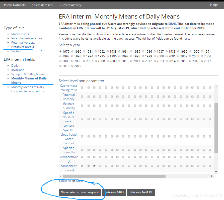This screenshot has height=200, width=224.
Task: Click the Retrieve GRIB button
Action: coord(114,192)
